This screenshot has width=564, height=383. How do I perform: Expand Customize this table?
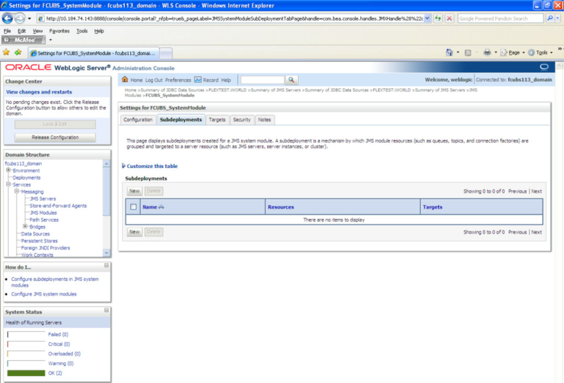tap(124, 166)
